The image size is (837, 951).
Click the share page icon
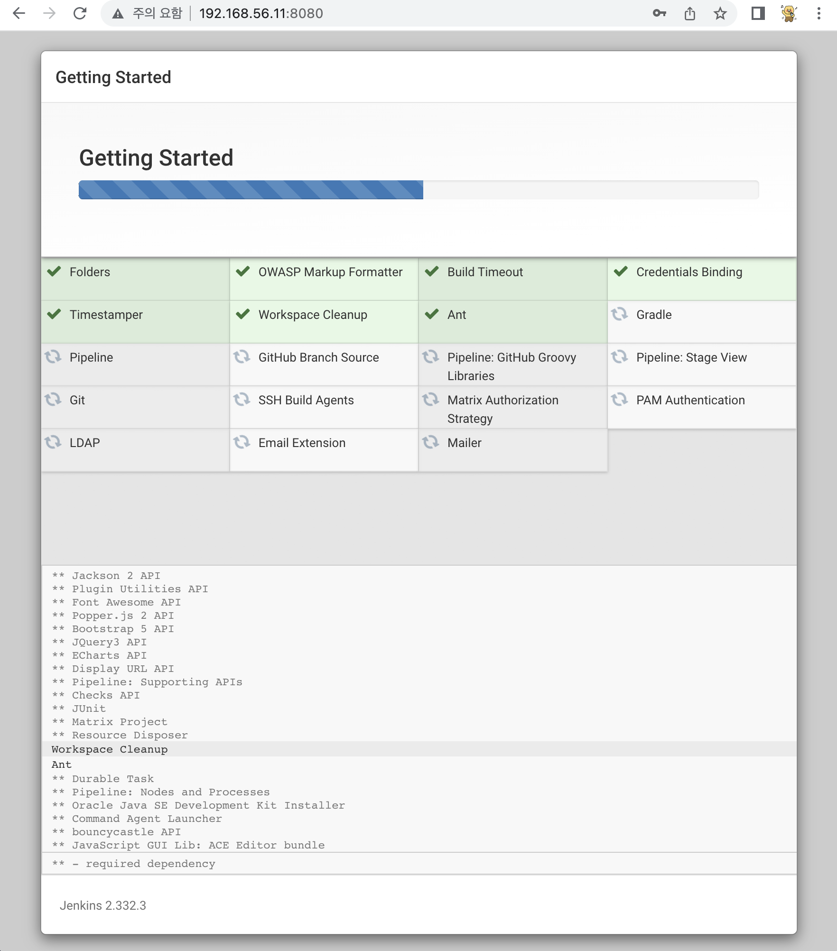[x=690, y=13]
